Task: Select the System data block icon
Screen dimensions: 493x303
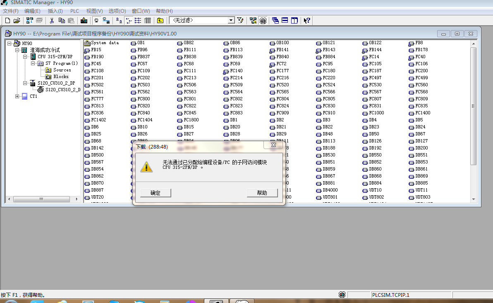Action: point(87,43)
